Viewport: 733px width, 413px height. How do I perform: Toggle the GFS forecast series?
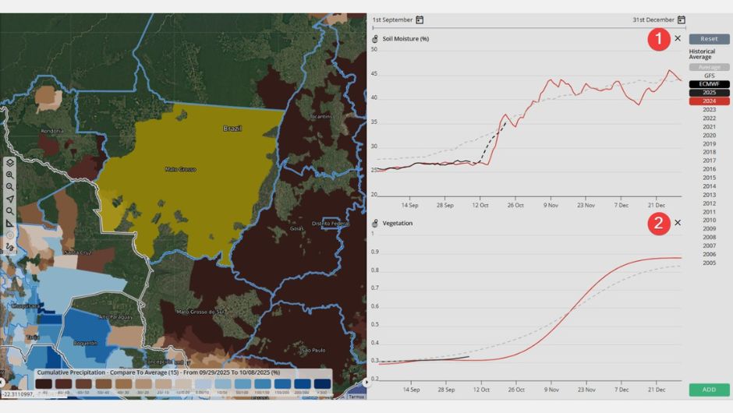[x=709, y=76]
